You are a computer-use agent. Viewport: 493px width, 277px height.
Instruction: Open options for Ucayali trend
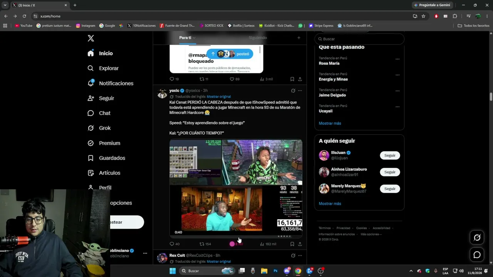[x=397, y=107]
